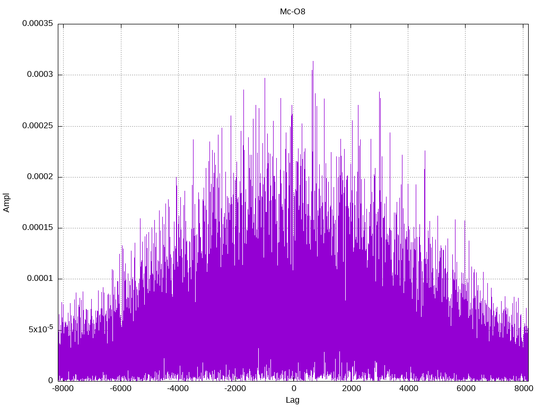Pick the 0.0002 y-axis tick label
Viewport: 543px width, 407px height.
pyautogui.click(x=40, y=177)
